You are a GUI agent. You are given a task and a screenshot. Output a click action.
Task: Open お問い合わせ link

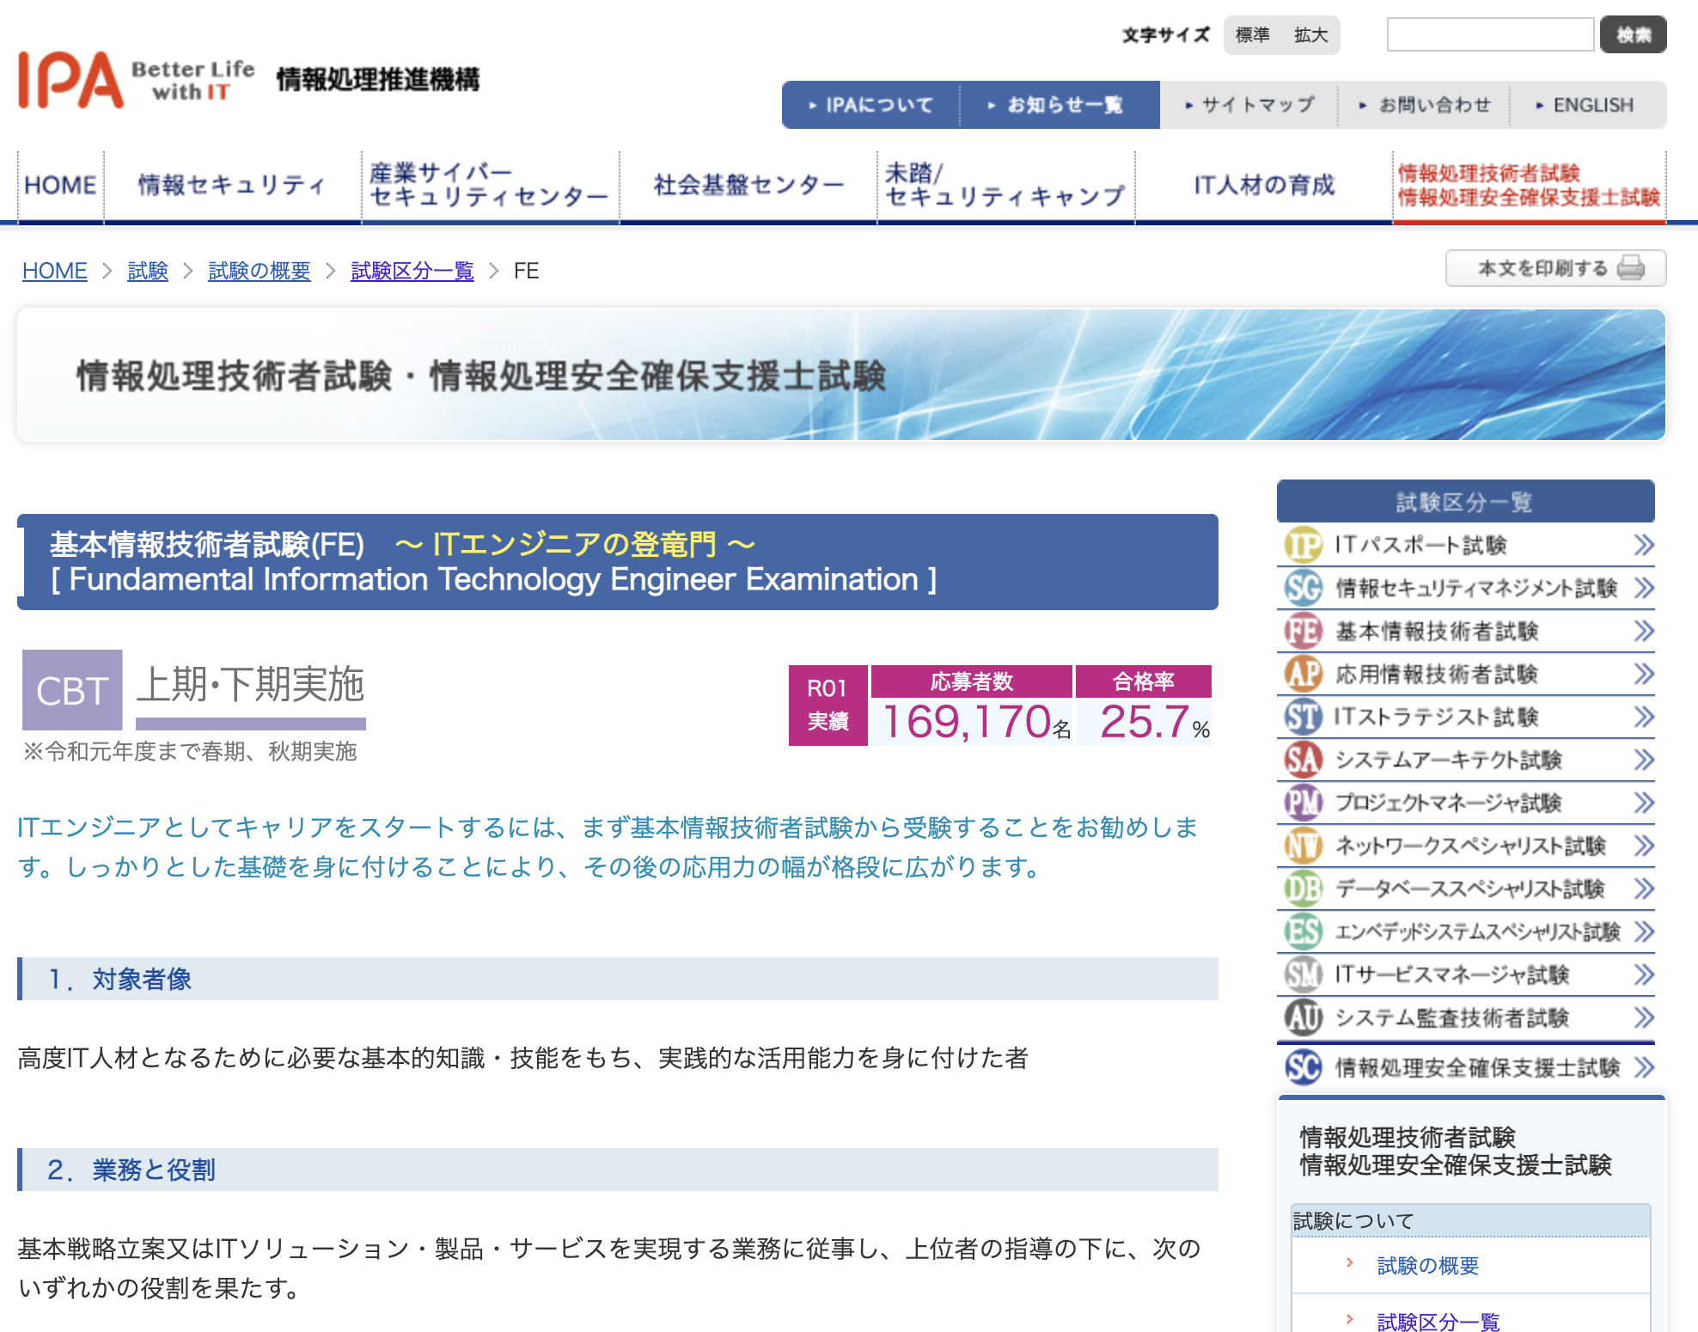click(1425, 105)
